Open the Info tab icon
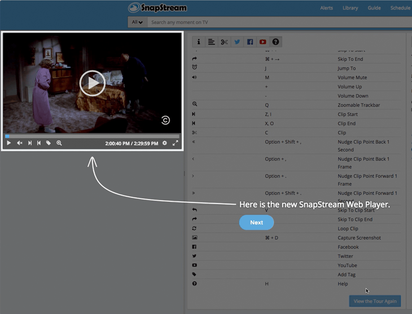 pos(199,42)
